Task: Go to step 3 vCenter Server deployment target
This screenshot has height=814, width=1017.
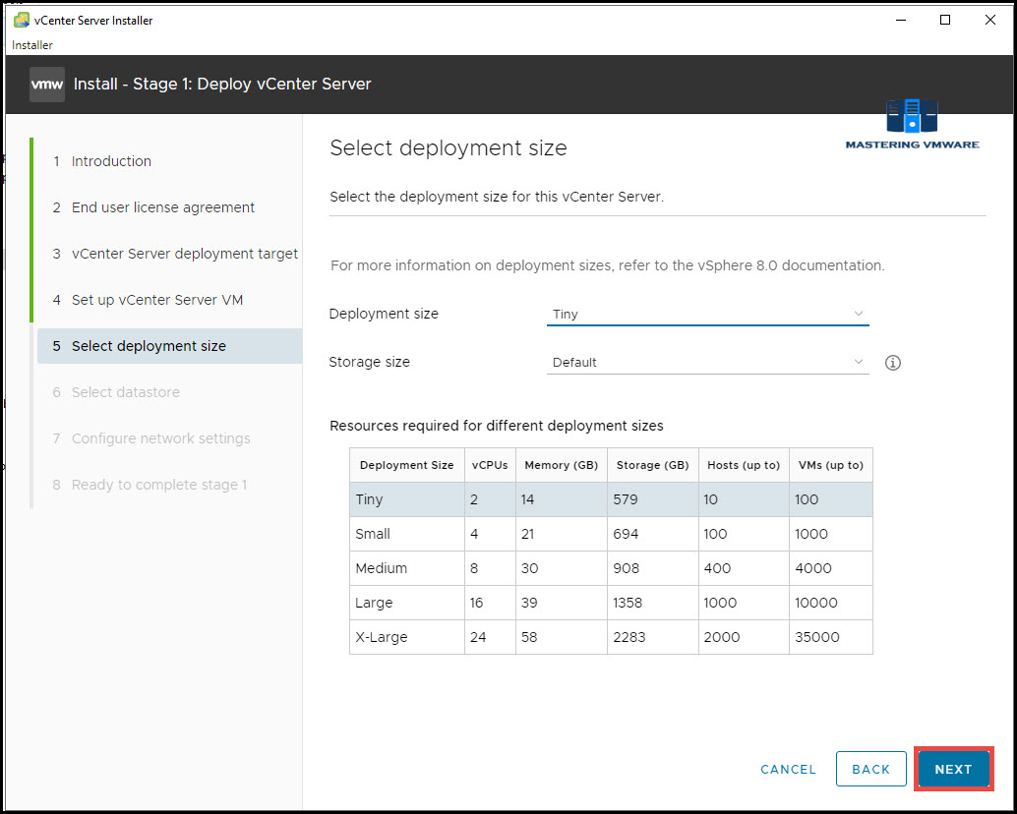Action: point(175,254)
